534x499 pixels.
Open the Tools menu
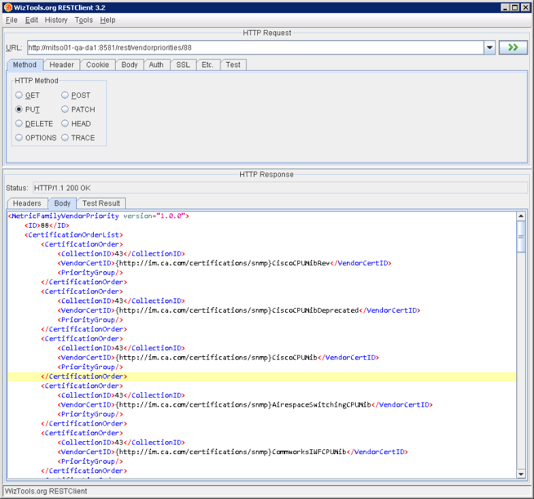click(84, 20)
